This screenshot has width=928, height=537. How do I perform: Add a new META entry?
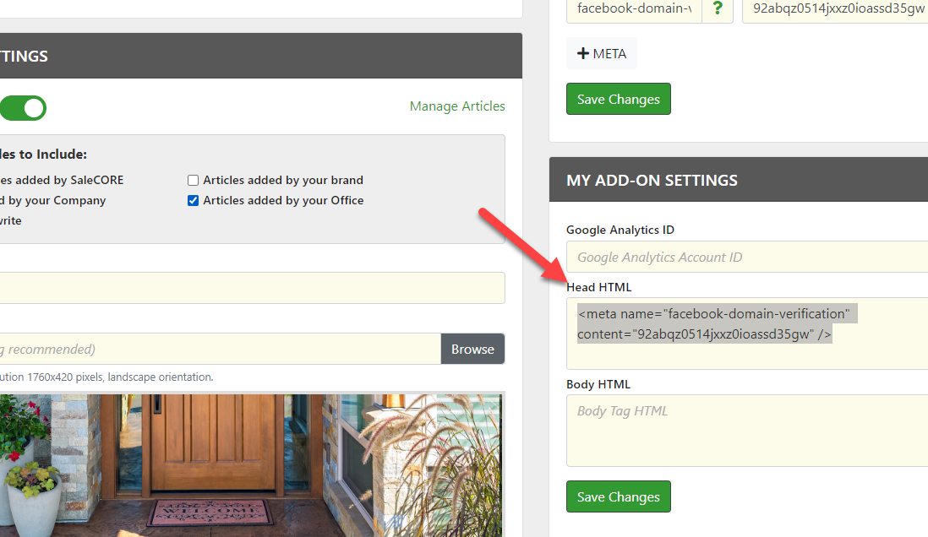[x=601, y=53]
